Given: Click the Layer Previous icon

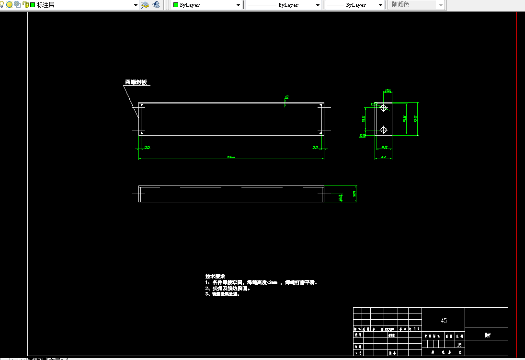Looking at the screenshot, I should pos(156,5).
